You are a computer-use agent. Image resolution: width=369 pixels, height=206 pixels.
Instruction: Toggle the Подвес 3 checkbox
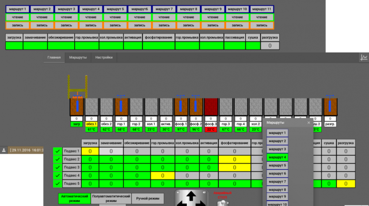[x=57, y=167]
